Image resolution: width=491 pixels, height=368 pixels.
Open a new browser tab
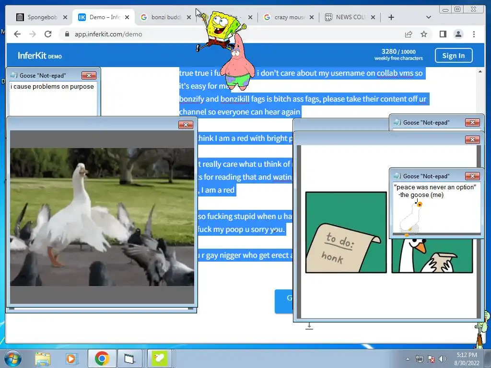391,17
